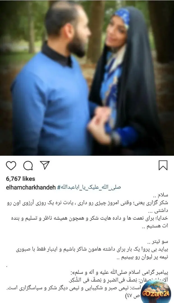The height and width of the screenshot is (303, 174).
Task: Tap the couple's photo in the post
Action: point(87,78)
